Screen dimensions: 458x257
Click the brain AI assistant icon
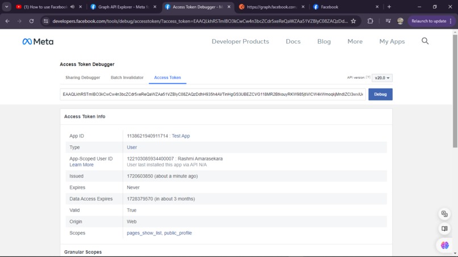point(444,245)
